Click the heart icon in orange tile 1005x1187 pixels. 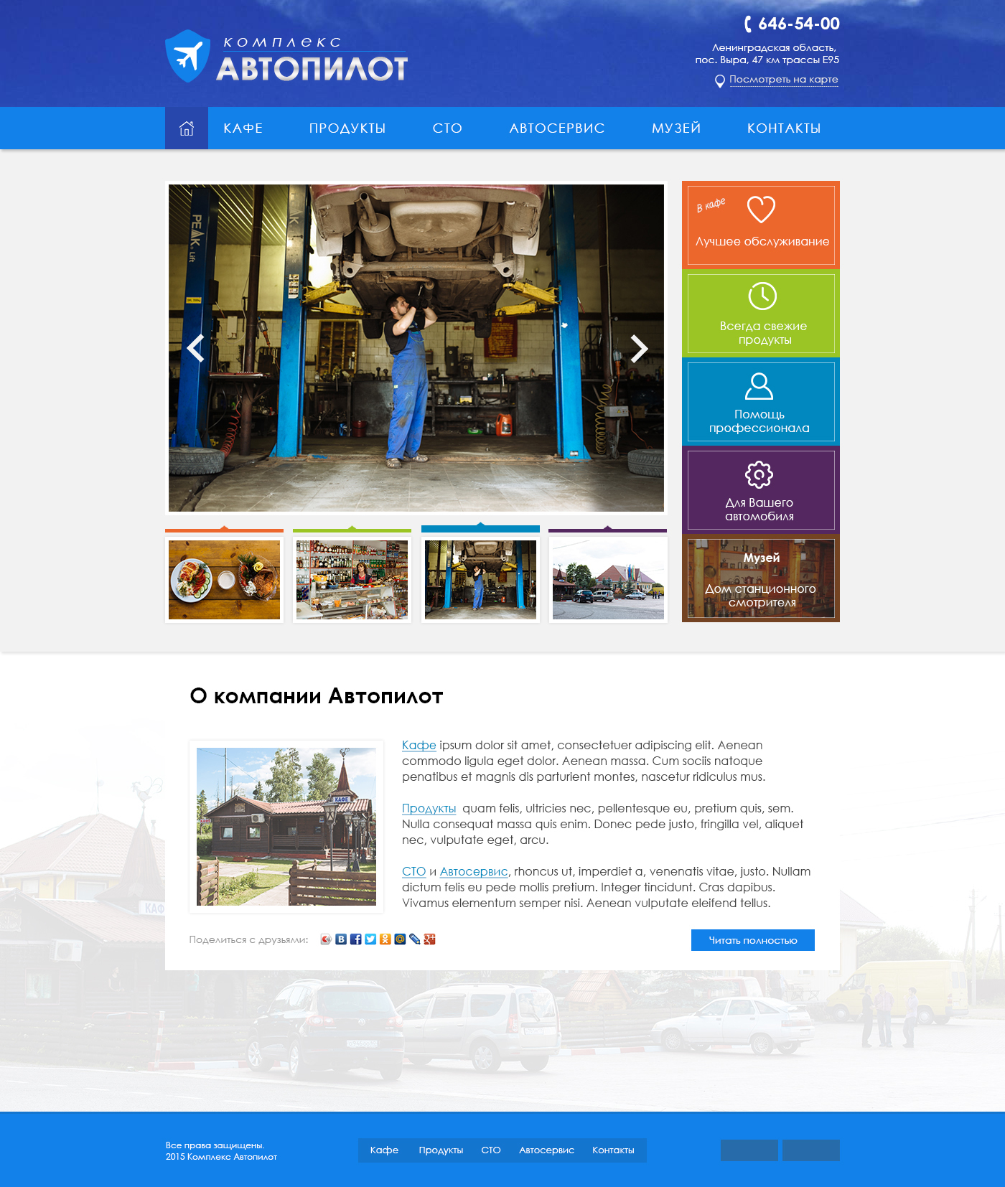point(761,210)
